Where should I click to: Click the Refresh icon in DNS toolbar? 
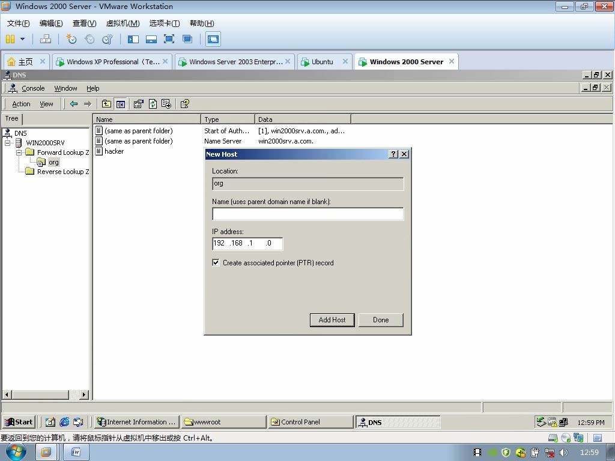pyautogui.click(x=153, y=104)
